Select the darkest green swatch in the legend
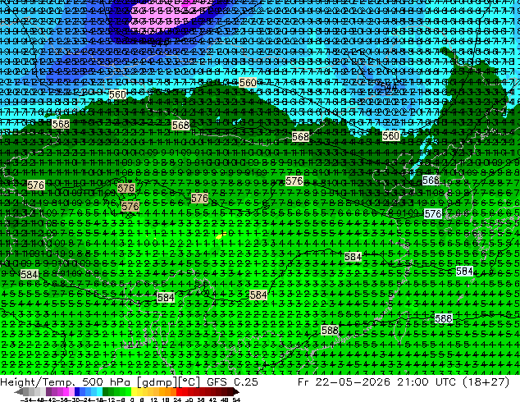The width and height of the screenshot is (520, 402). click(x=105, y=391)
